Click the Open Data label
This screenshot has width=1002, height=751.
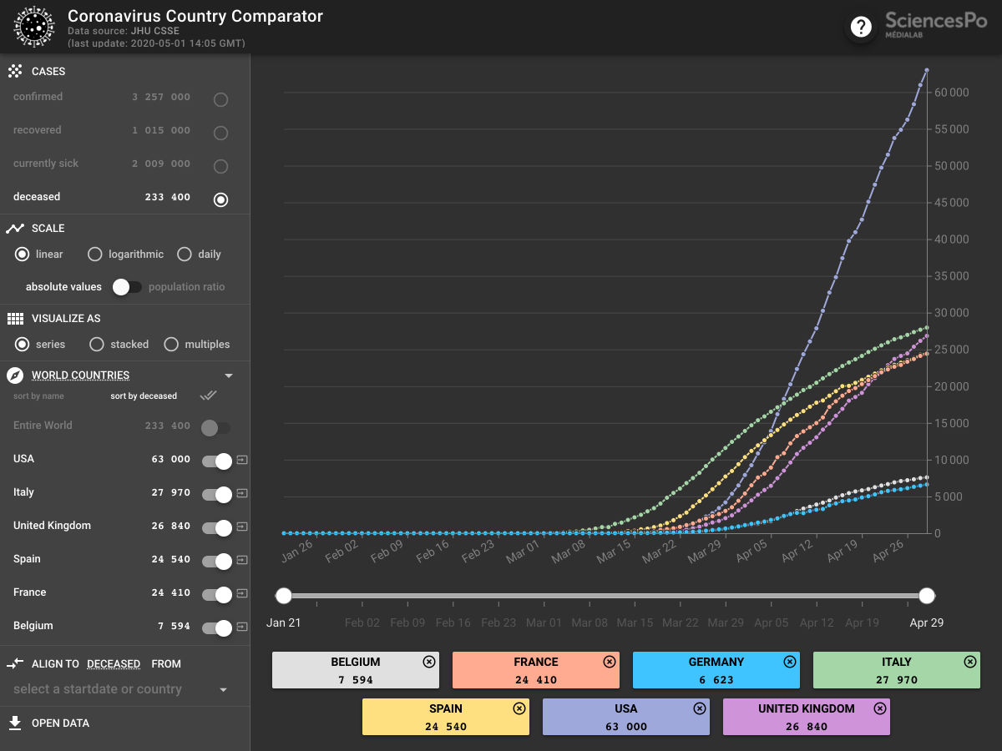pyautogui.click(x=60, y=723)
